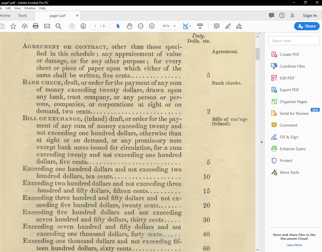Close the page1.pdf tab
The image size is (322, 252).
click(77, 16)
